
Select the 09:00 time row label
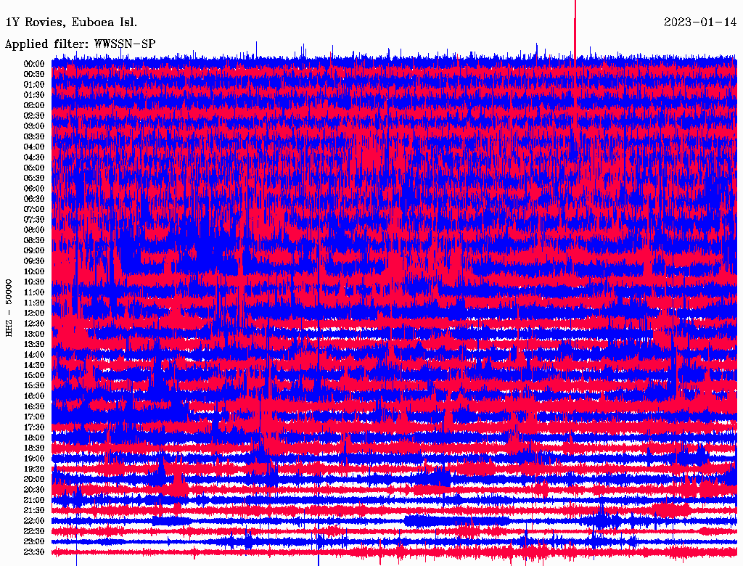pyautogui.click(x=33, y=250)
